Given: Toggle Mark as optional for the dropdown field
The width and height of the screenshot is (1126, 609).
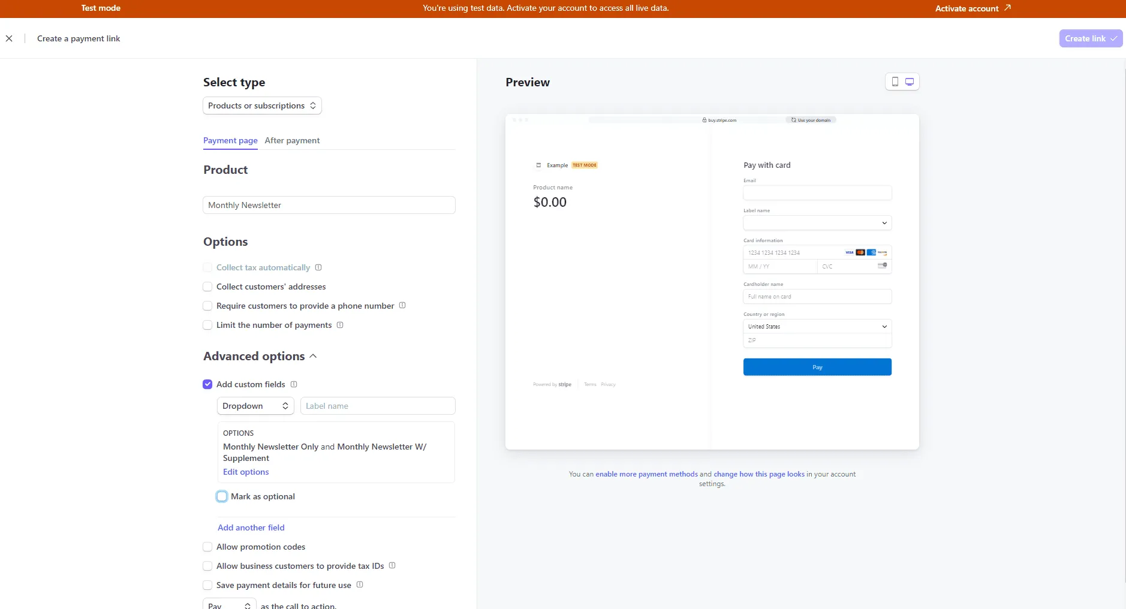Looking at the screenshot, I should click(x=222, y=496).
